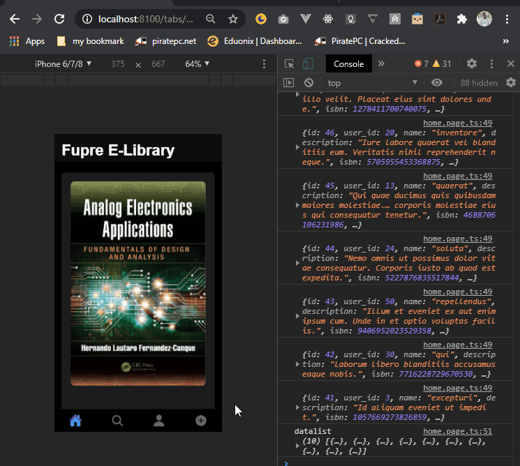
Task: Tap the Search tab icon in app
Action: point(117,421)
